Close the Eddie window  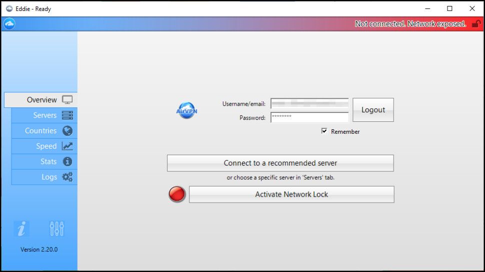[472, 8]
